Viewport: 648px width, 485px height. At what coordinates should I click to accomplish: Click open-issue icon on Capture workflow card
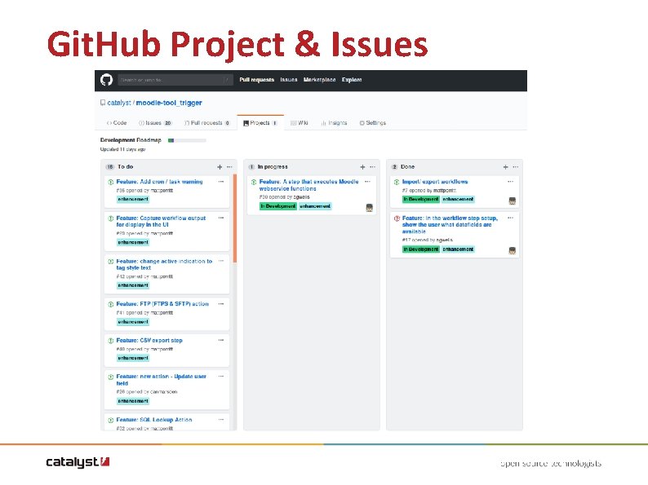pyautogui.click(x=111, y=218)
